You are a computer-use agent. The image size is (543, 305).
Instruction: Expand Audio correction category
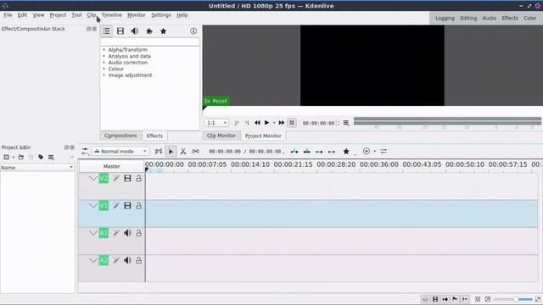[x=104, y=63]
